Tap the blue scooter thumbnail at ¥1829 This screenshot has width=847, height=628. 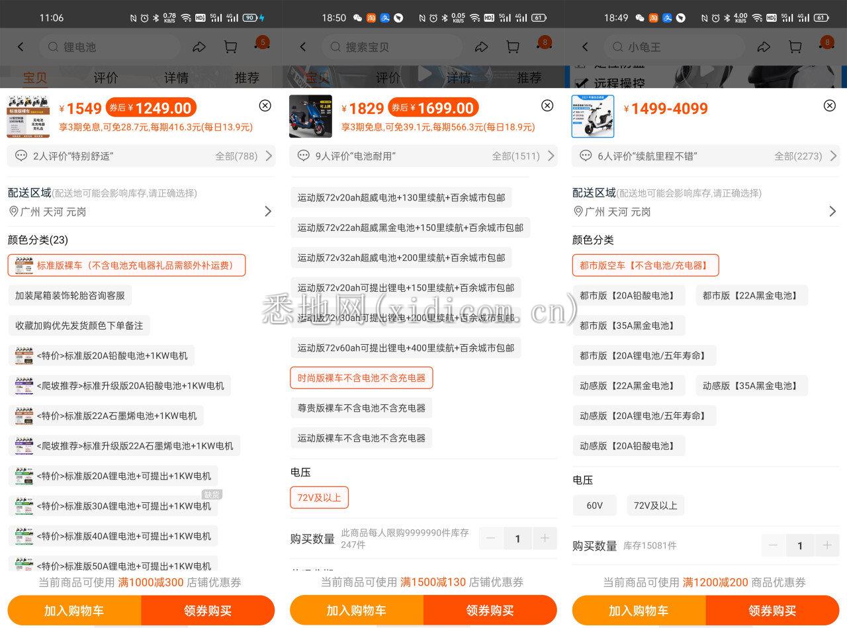310,116
